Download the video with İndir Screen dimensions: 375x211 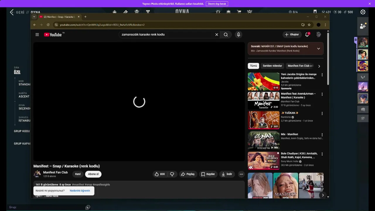tap(227, 174)
